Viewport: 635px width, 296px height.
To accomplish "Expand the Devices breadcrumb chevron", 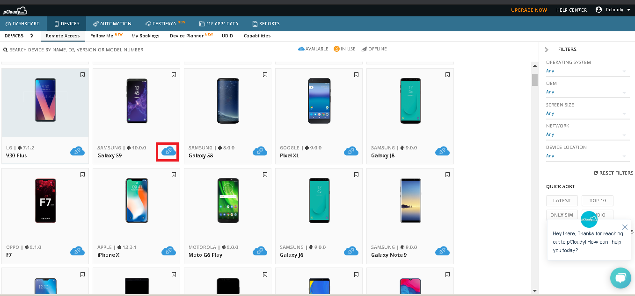I will click(x=32, y=35).
